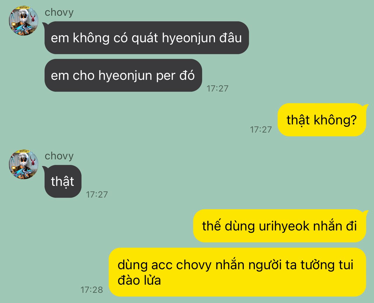Select the yellow 'thật không?' bubble

click(x=322, y=120)
